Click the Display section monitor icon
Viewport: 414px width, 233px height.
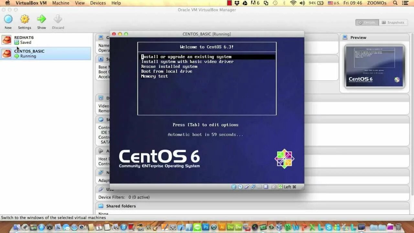(x=101, y=98)
